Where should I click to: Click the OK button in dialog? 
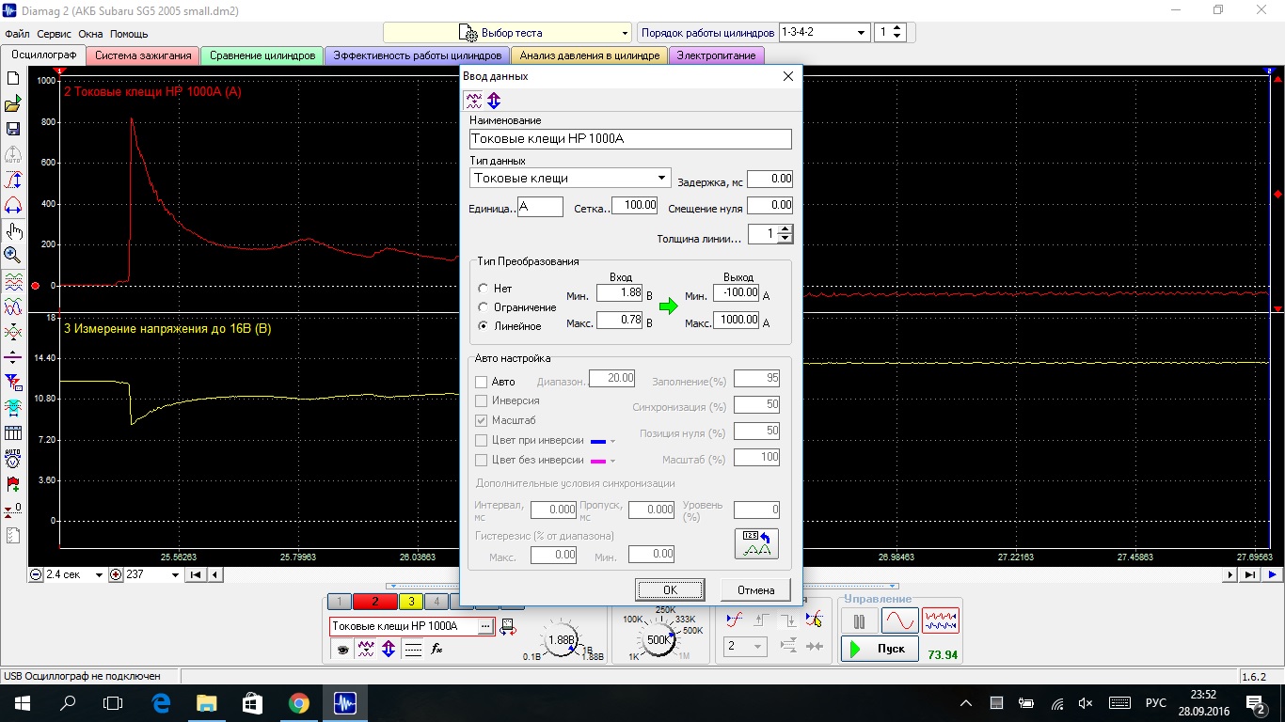[670, 589]
